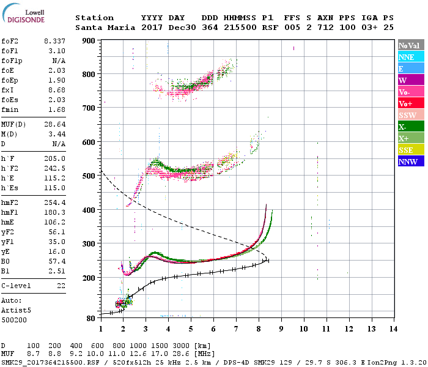Click the MUF(D) value 28.64

point(54,125)
